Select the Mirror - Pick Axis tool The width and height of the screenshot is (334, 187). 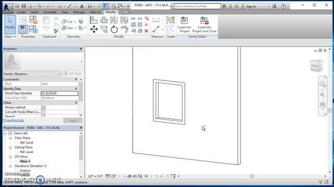114,20
